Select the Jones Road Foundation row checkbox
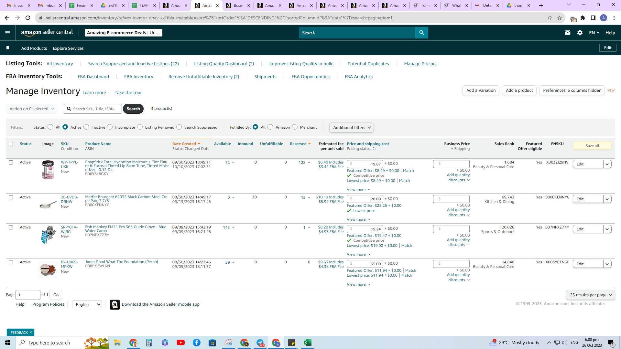The height and width of the screenshot is (349, 621). coord(11,262)
